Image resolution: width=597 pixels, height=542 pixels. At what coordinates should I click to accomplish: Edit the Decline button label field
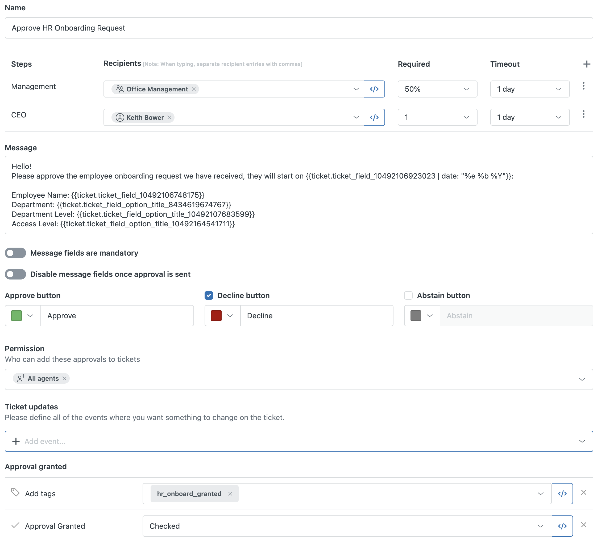point(317,316)
